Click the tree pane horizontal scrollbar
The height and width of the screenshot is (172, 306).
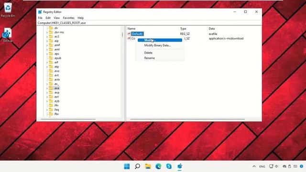[68, 119]
